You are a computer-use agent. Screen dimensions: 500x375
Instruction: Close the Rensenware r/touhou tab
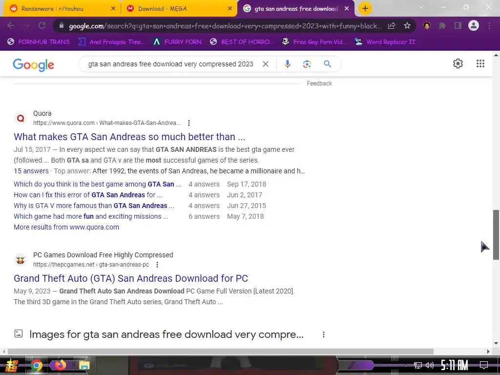[113, 9]
